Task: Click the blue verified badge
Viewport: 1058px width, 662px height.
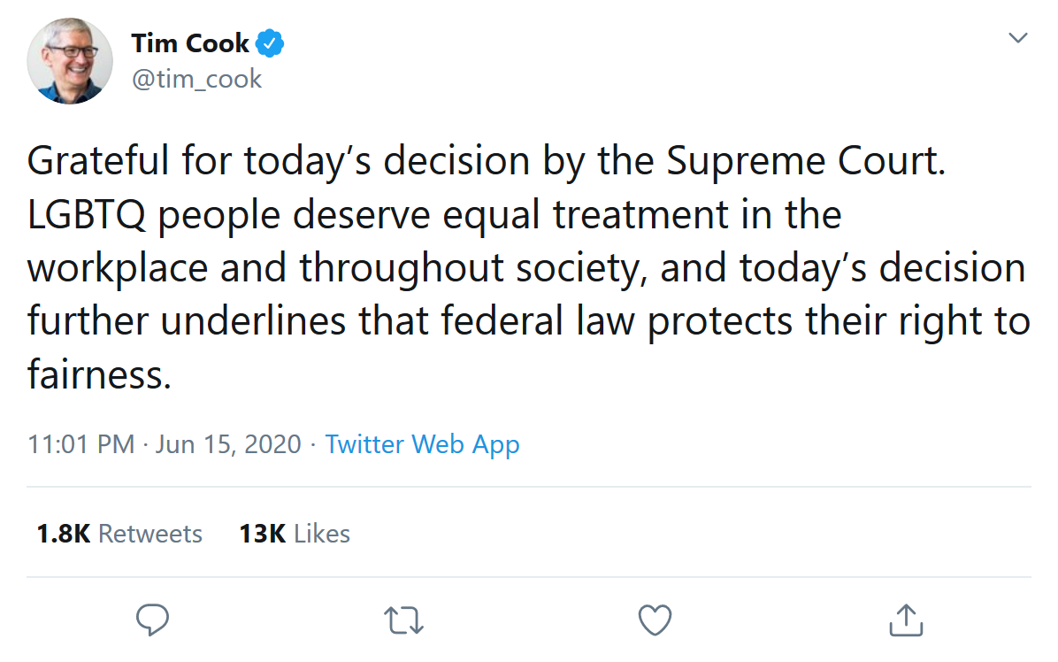Action: point(270,42)
